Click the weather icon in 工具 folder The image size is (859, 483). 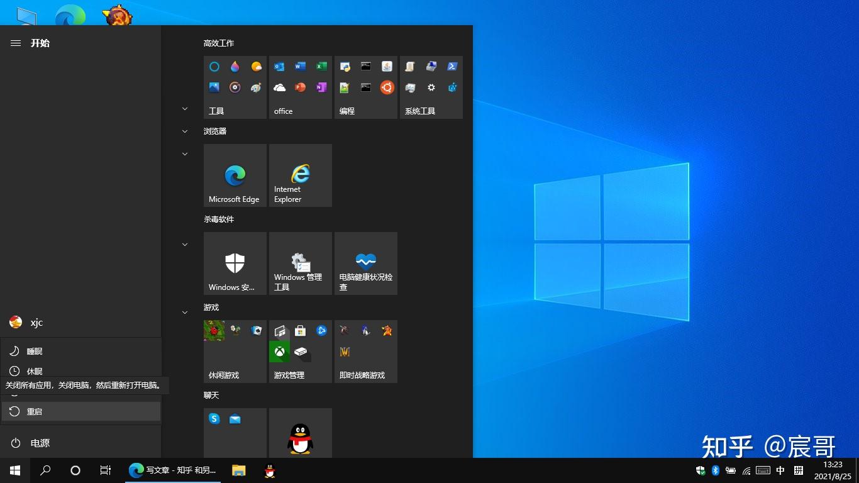(x=256, y=67)
